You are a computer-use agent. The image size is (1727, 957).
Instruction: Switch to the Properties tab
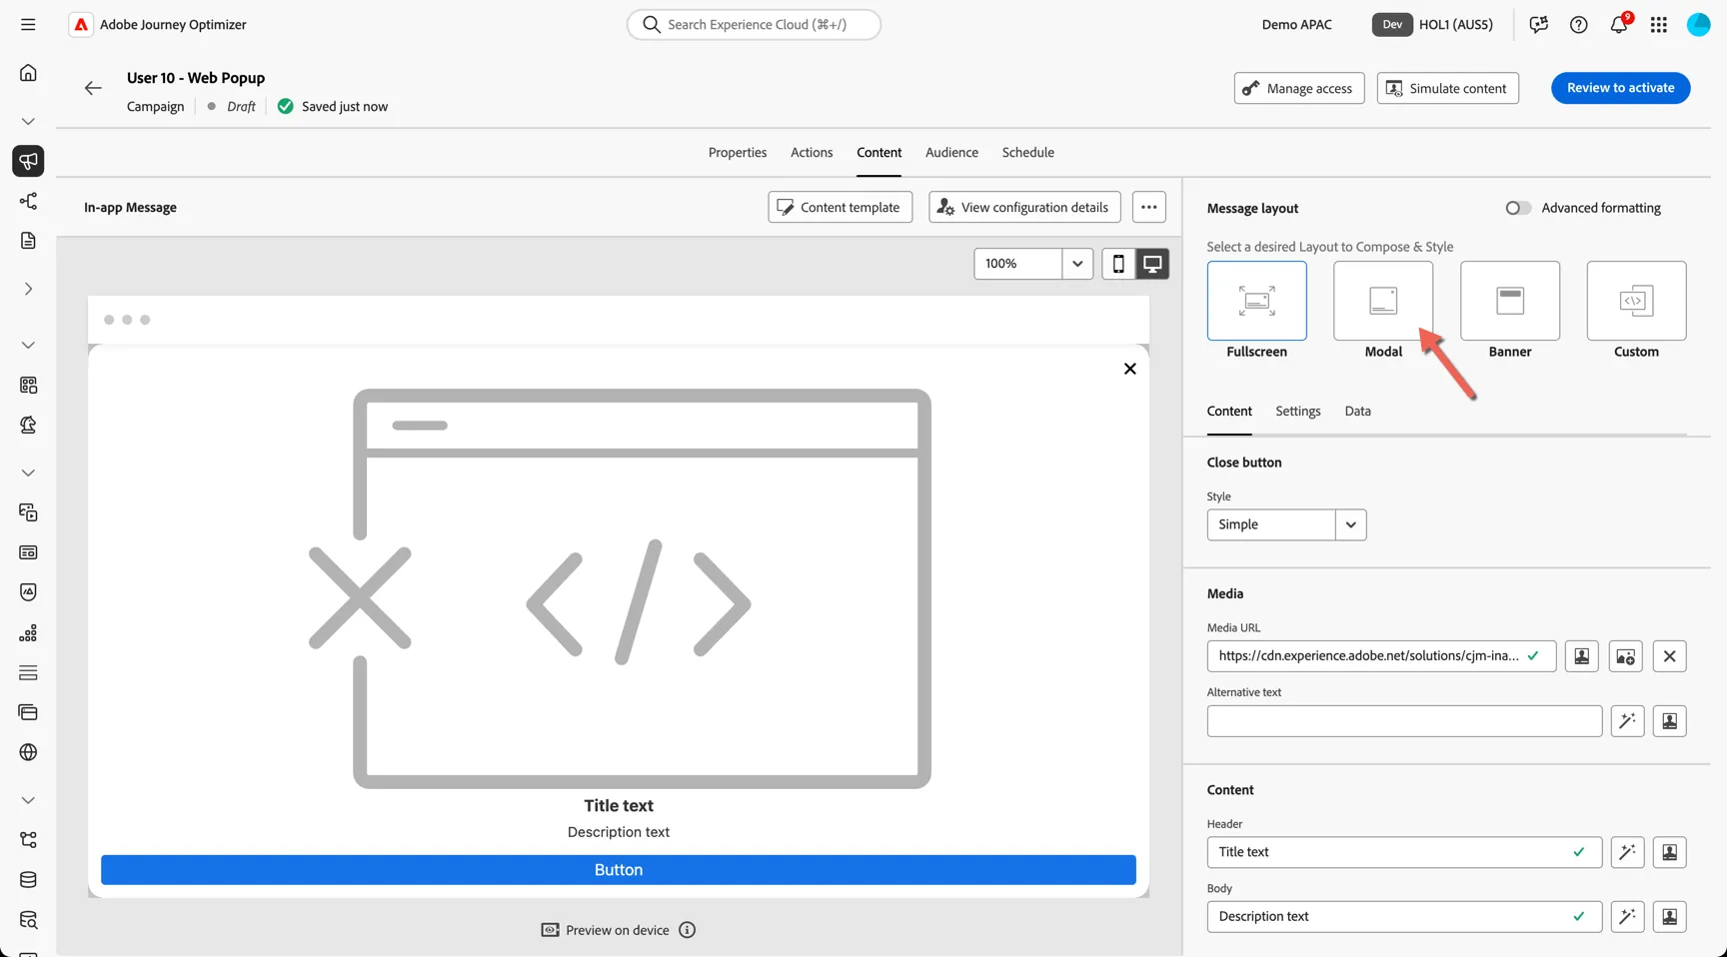click(x=738, y=152)
